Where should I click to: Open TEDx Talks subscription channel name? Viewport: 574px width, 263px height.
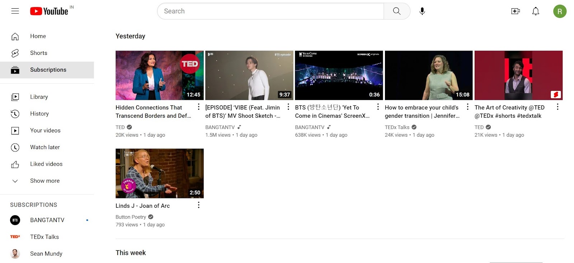pos(44,237)
